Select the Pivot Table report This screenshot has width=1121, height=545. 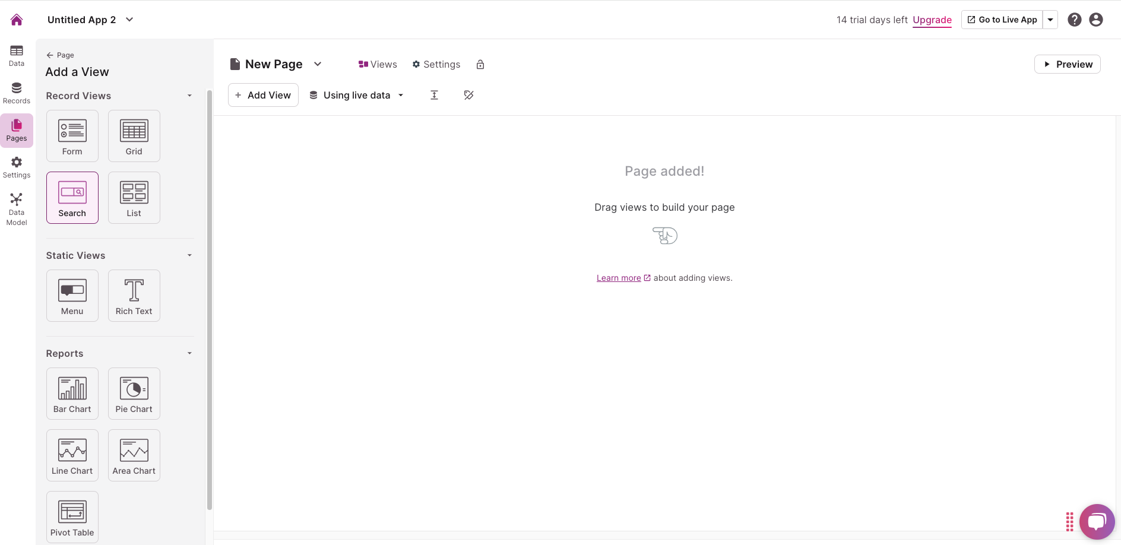click(72, 517)
